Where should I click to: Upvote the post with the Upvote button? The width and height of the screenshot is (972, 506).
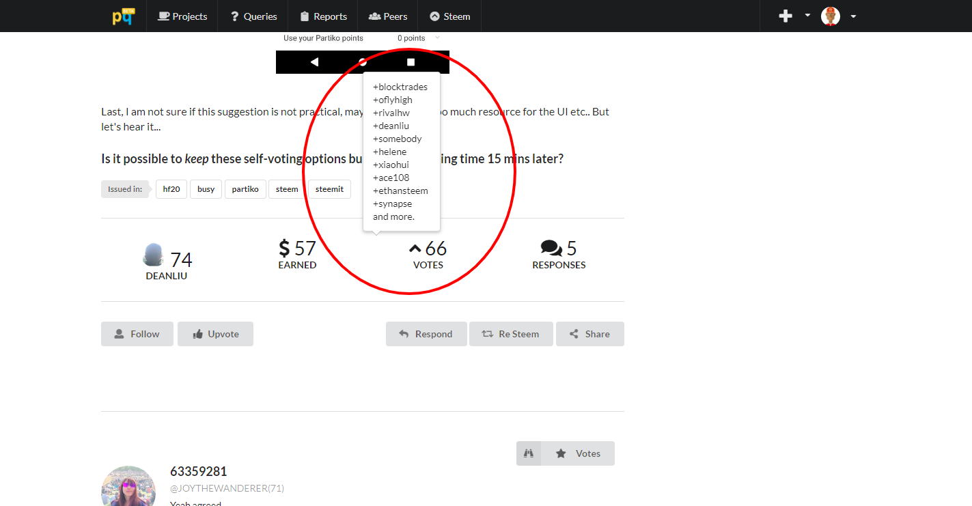click(215, 334)
